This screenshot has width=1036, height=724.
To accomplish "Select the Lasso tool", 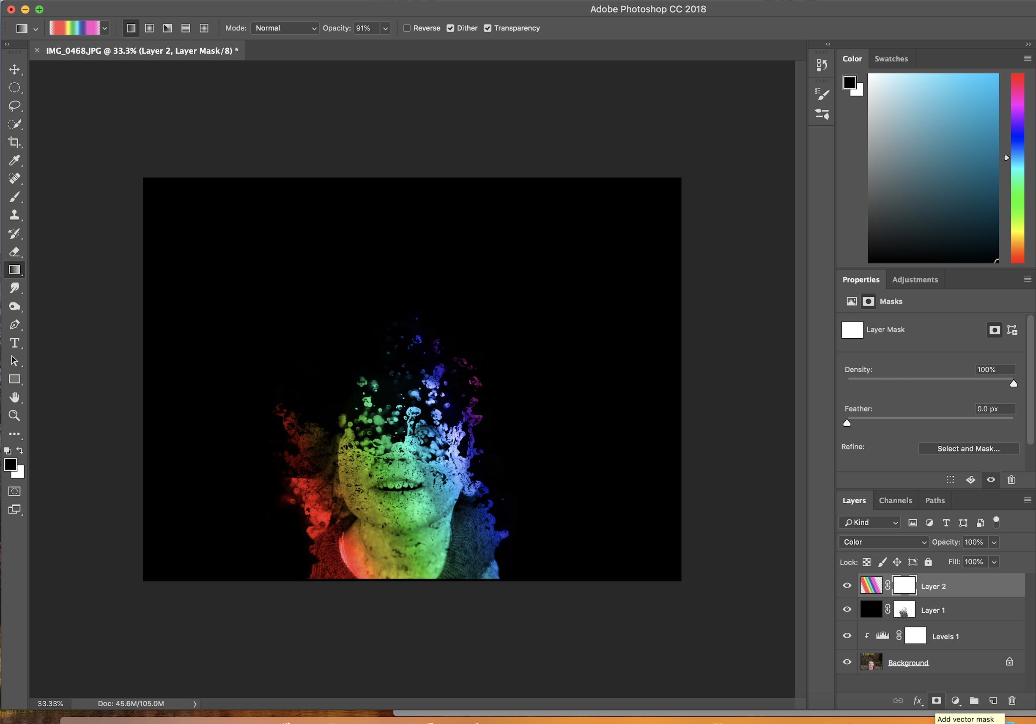I will [14, 106].
